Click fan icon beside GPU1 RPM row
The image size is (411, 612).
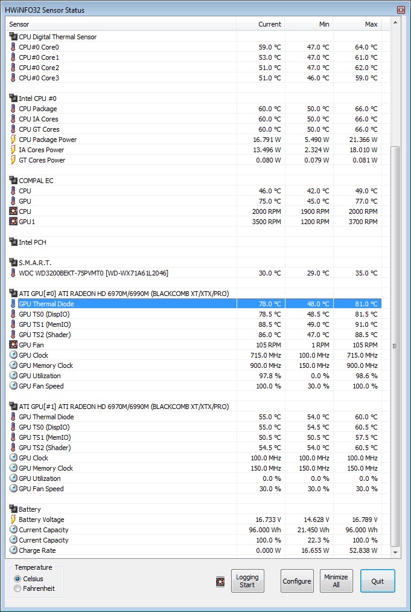click(x=13, y=222)
